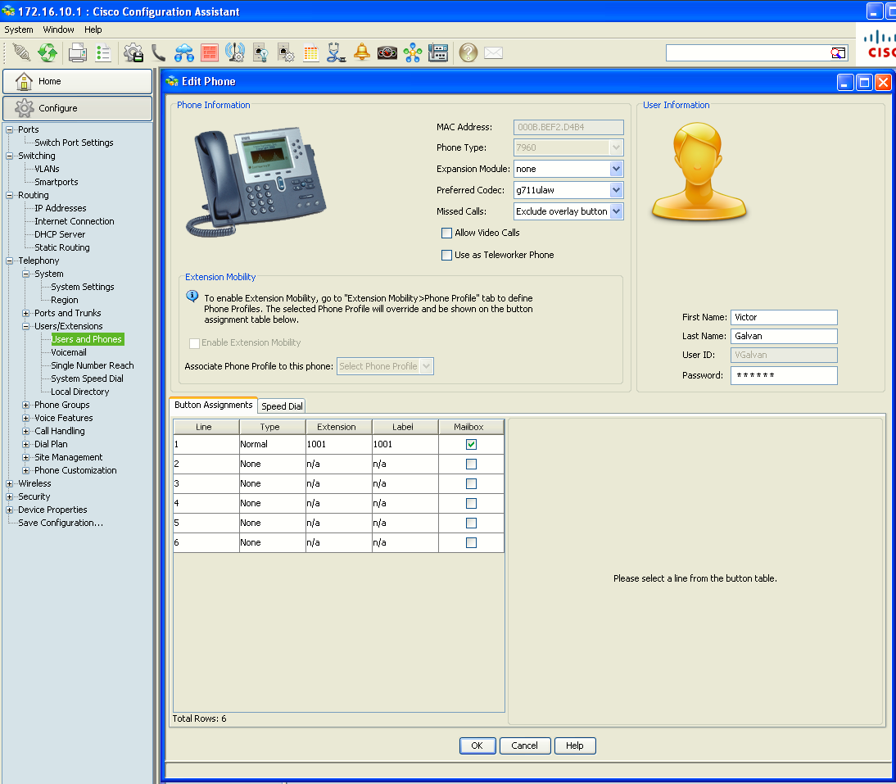Click the Password input field
Screen dimensions: 896x784
tap(784, 375)
